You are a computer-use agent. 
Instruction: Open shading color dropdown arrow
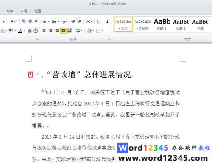click(x=93, y=31)
